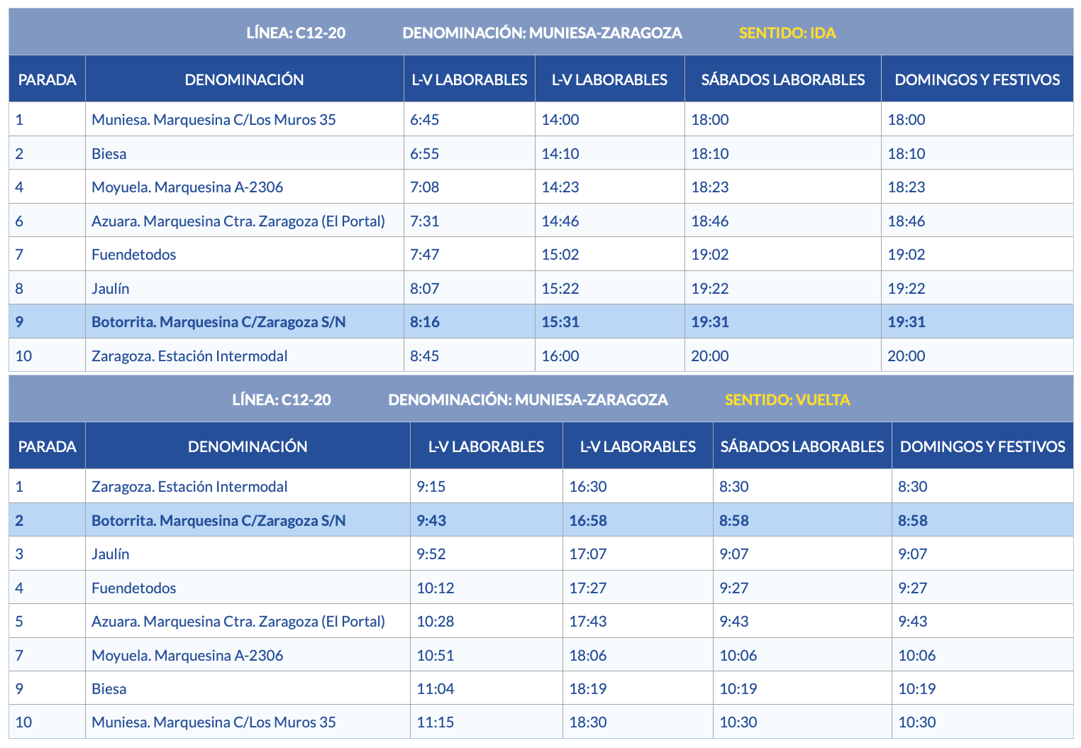Click the 6:55 time in the Biesa row
This screenshot has height=748, width=1081.
pyautogui.click(x=425, y=153)
